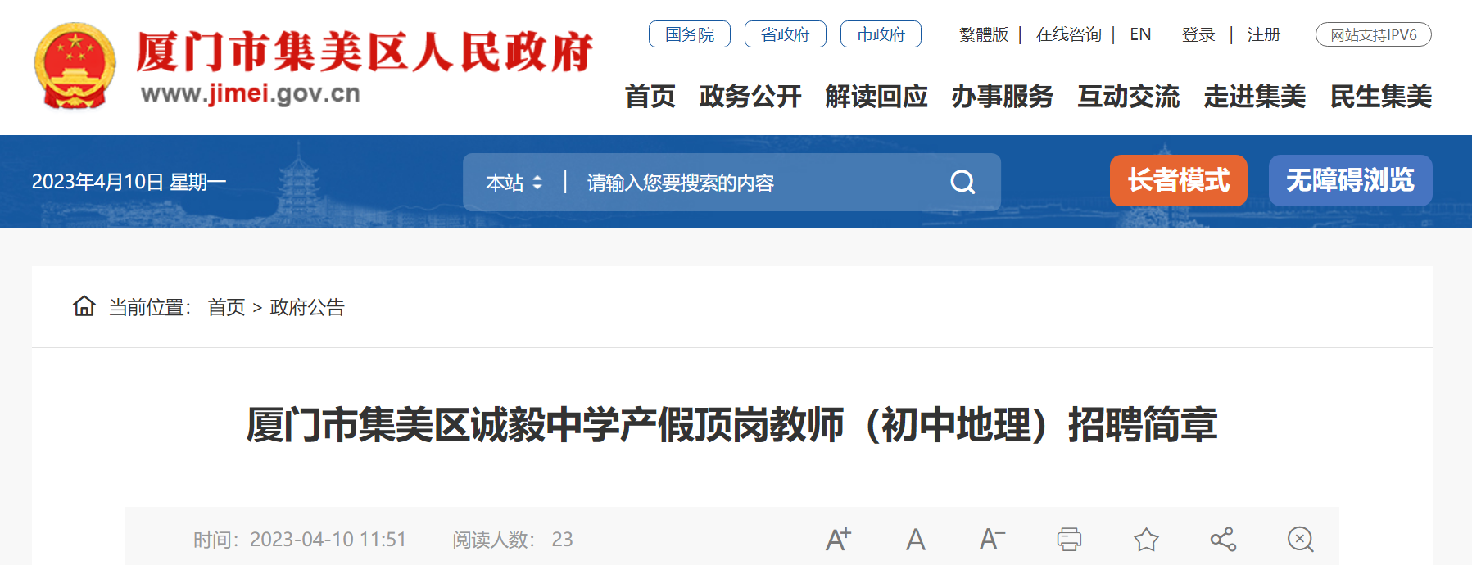1472x565 pixels.
Task: Click the circled X close icon
Action: [x=1300, y=539]
